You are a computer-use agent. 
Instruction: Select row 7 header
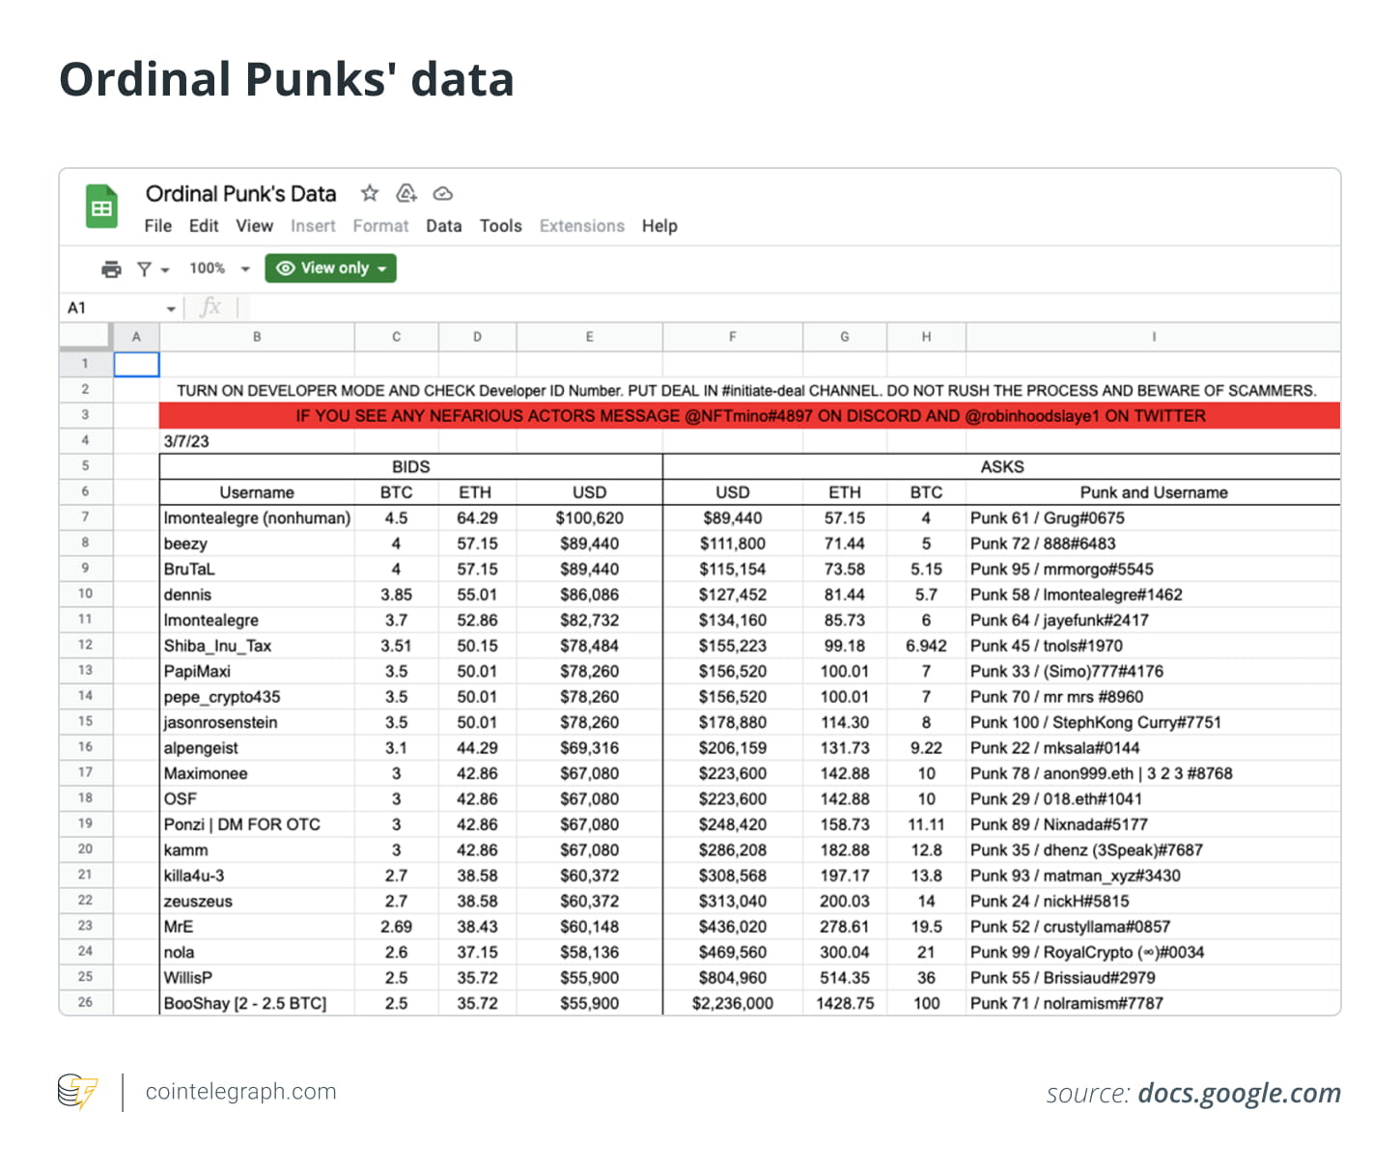click(x=86, y=517)
